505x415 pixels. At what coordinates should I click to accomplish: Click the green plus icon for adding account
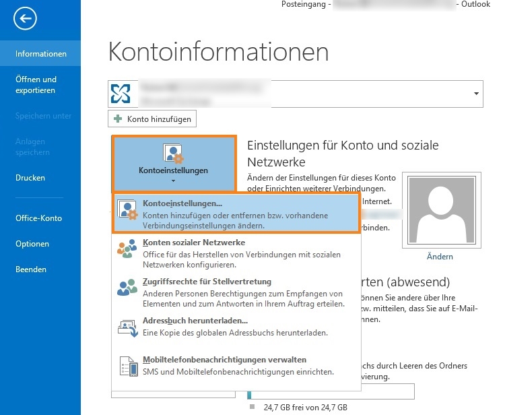coord(118,119)
